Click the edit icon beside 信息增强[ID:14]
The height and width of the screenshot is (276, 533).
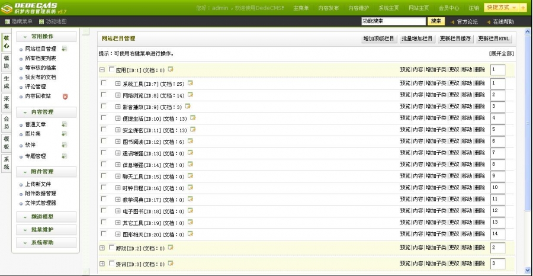190,164
